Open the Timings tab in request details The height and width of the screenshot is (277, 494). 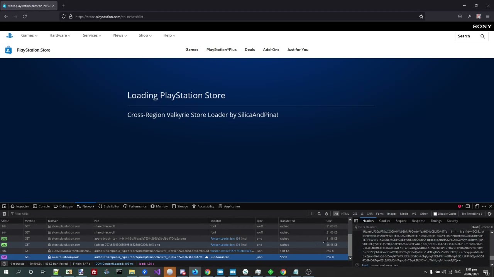436,221
